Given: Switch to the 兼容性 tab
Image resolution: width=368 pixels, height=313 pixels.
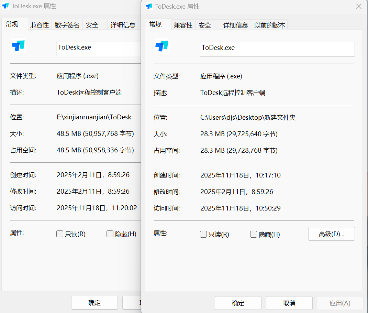Looking at the screenshot, I should pos(183,24).
